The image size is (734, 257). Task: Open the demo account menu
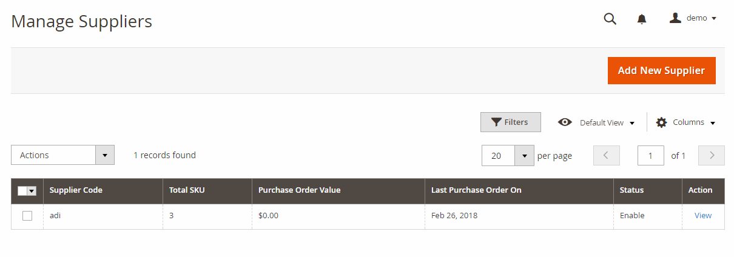click(x=693, y=18)
